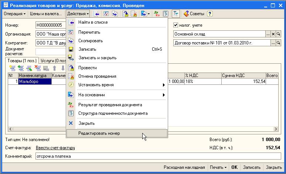Switch to the 'Товары (1 поз.)' tab
The image size is (286, 174).
[x=22, y=61]
